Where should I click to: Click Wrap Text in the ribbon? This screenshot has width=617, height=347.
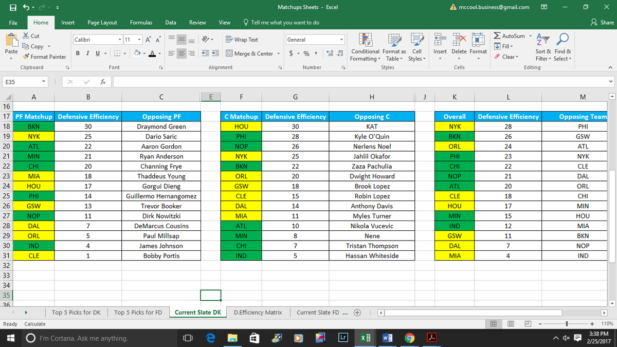(242, 40)
